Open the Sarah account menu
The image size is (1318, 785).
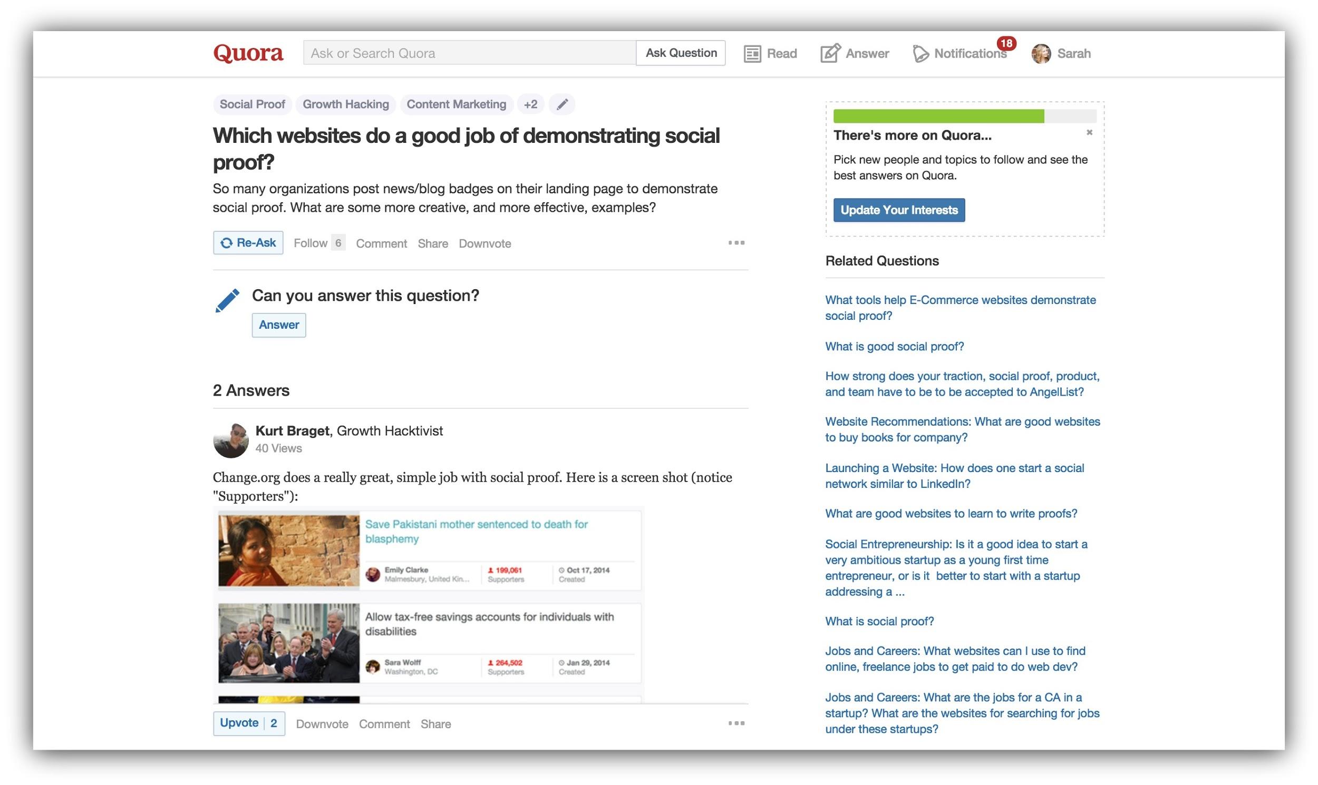(1061, 53)
